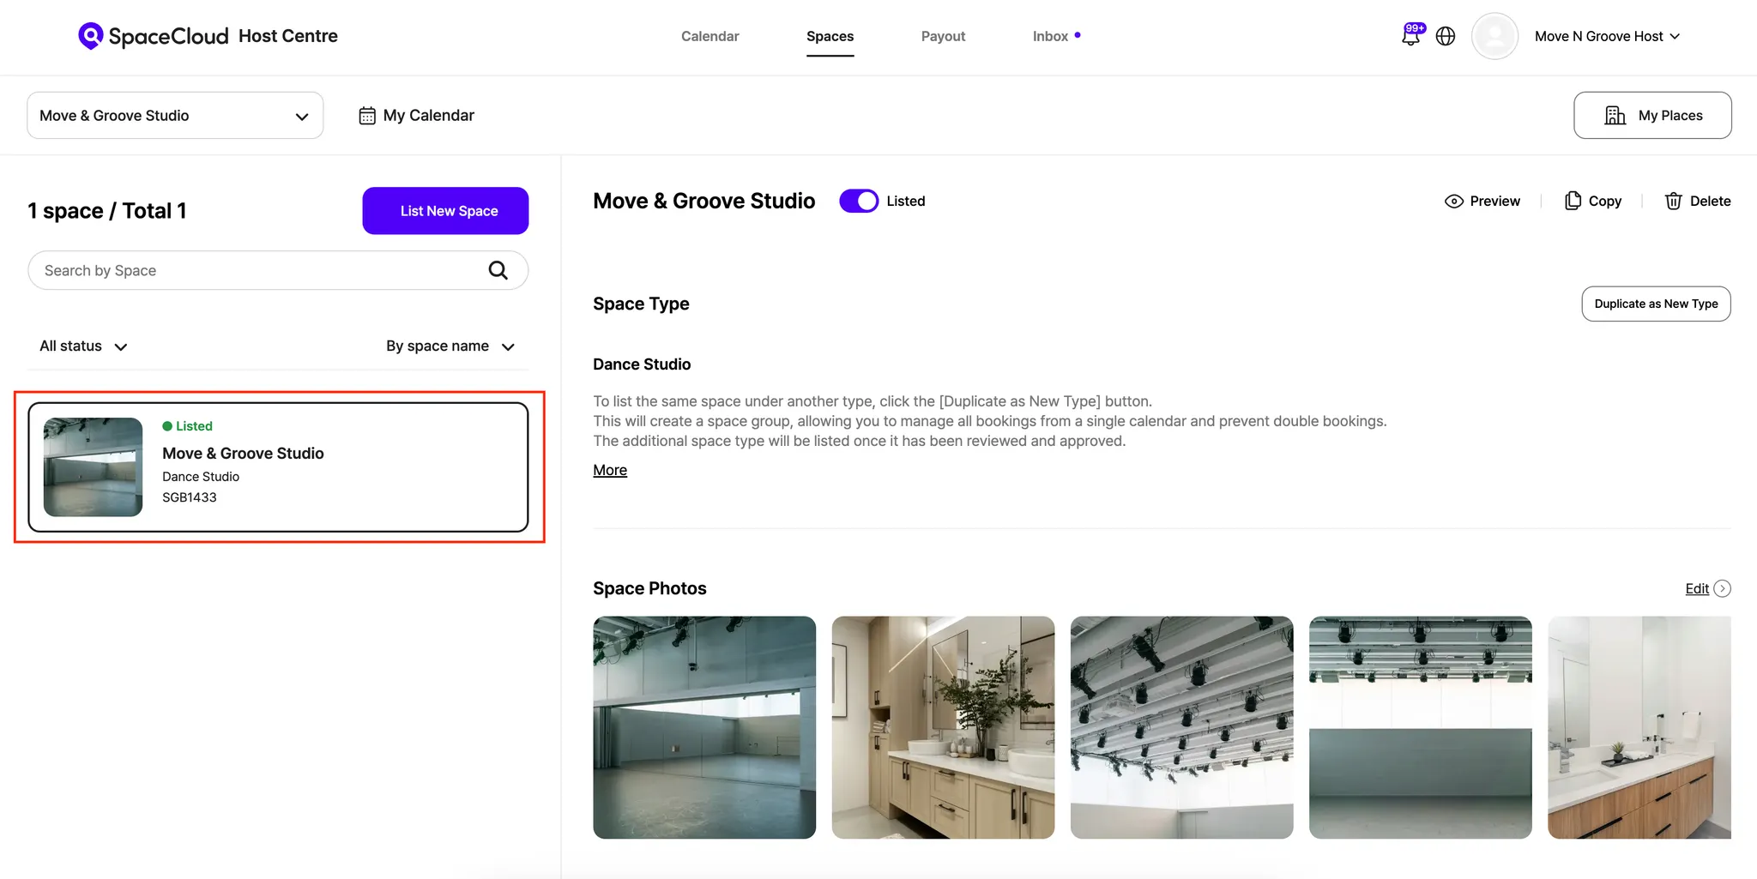Open the Move & Groove Studio card thumbnail
Screen dimensions: 1757x879
[x=93, y=467]
